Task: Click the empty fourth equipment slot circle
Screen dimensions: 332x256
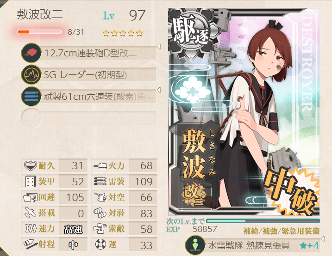Action: pyautogui.click(x=31, y=118)
